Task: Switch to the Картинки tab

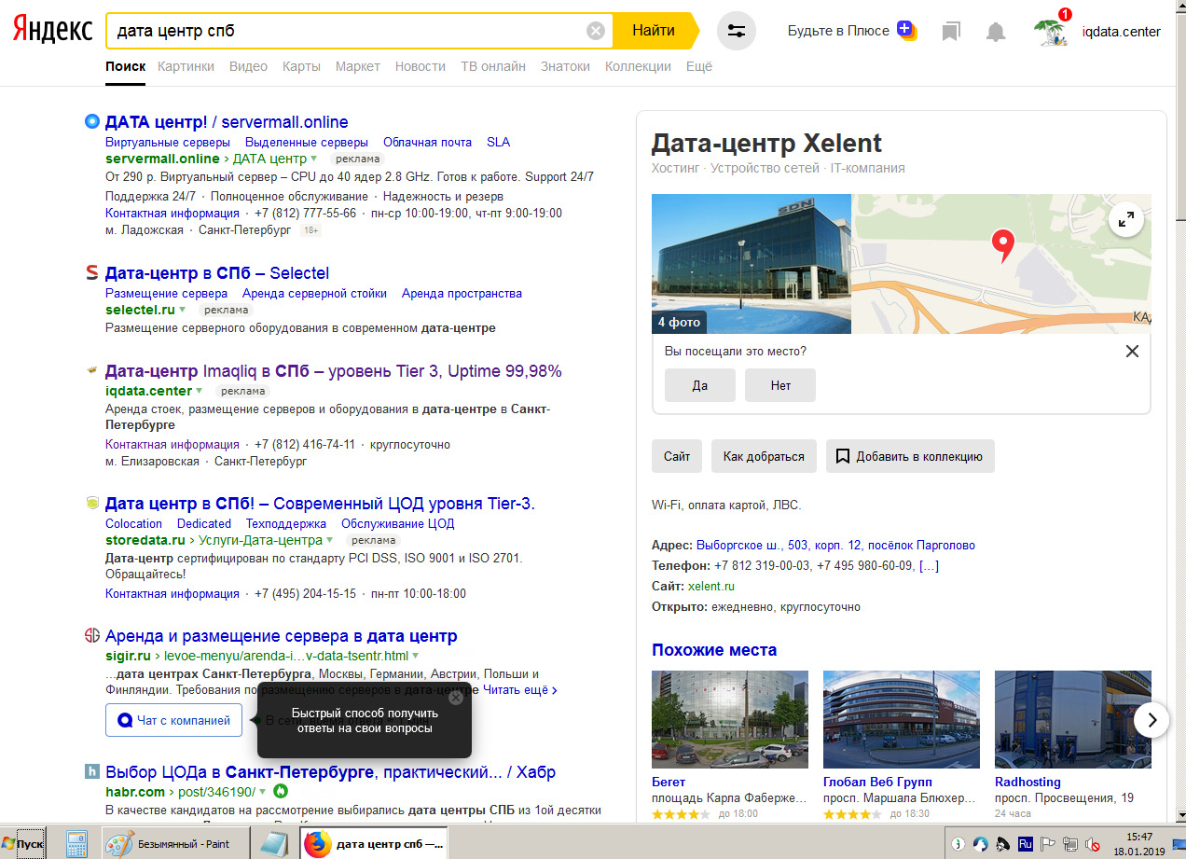Action: pos(186,66)
